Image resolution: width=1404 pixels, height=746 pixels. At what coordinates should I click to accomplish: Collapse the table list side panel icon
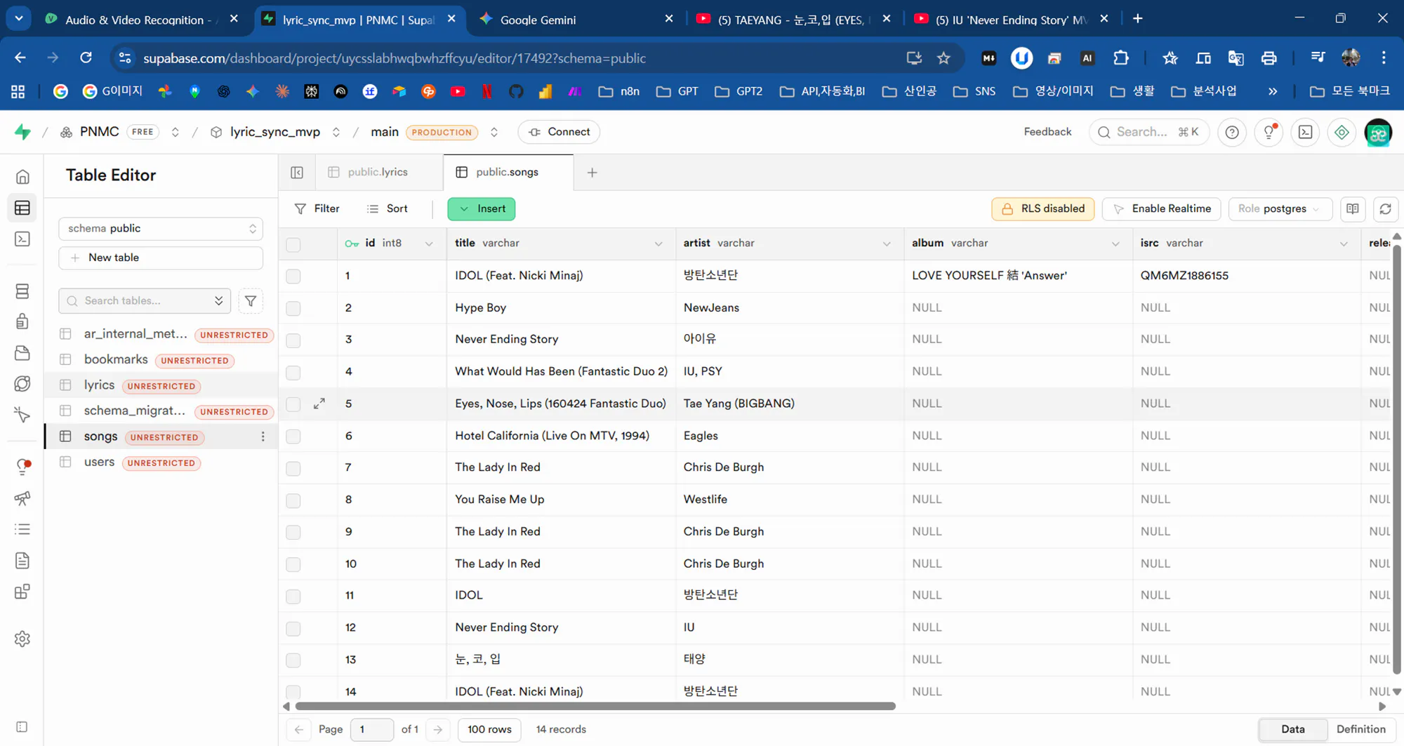click(x=297, y=172)
